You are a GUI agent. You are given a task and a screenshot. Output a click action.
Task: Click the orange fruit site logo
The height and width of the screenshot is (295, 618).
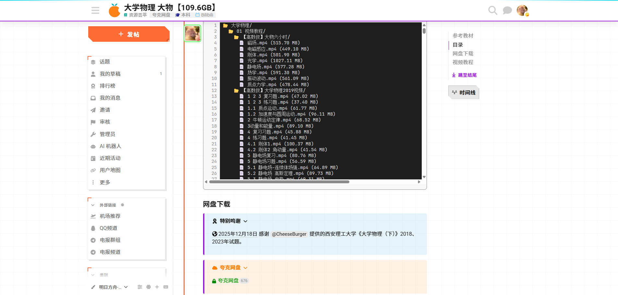(x=114, y=11)
